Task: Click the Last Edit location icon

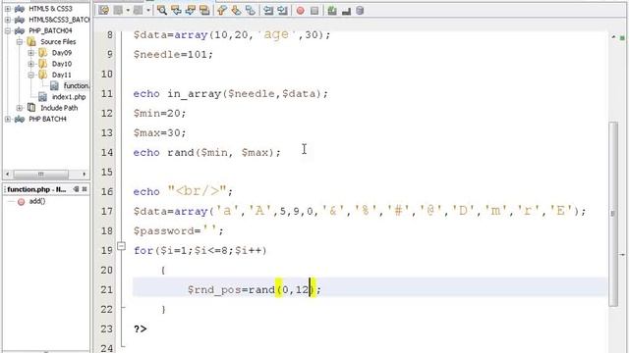Action: 103,11
